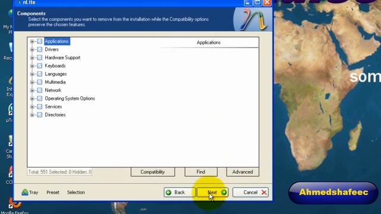Open the Preset menu
381x214 pixels.
click(x=53, y=193)
